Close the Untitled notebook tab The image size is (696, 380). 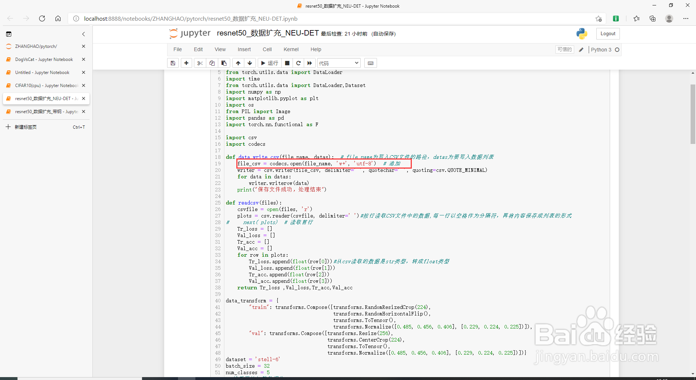coord(83,73)
